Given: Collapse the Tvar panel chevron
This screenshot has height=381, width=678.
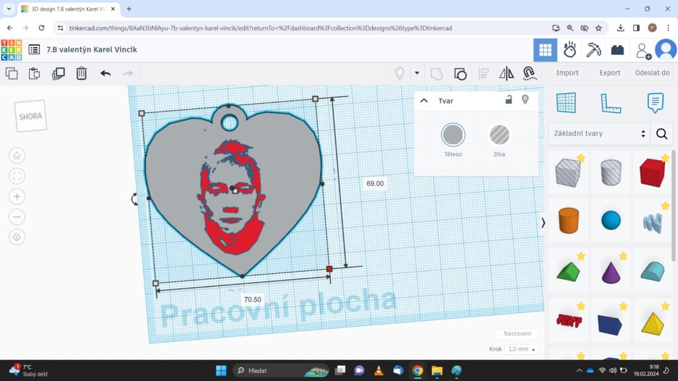Looking at the screenshot, I should [x=424, y=101].
